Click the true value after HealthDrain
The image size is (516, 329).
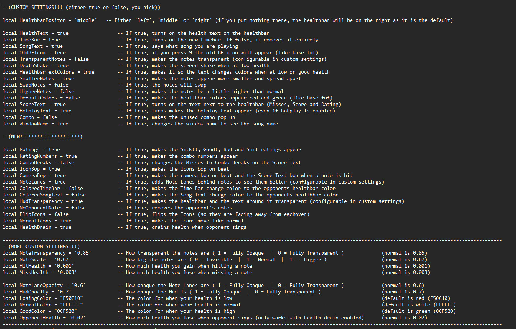[x=66, y=227]
